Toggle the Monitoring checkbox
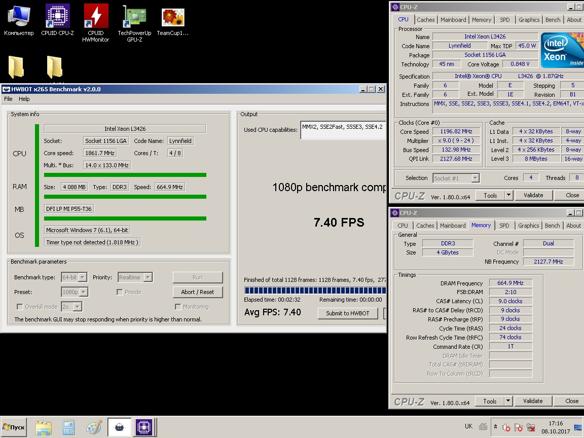Viewport: 584px width, 438px height. click(x=177, y=307)
